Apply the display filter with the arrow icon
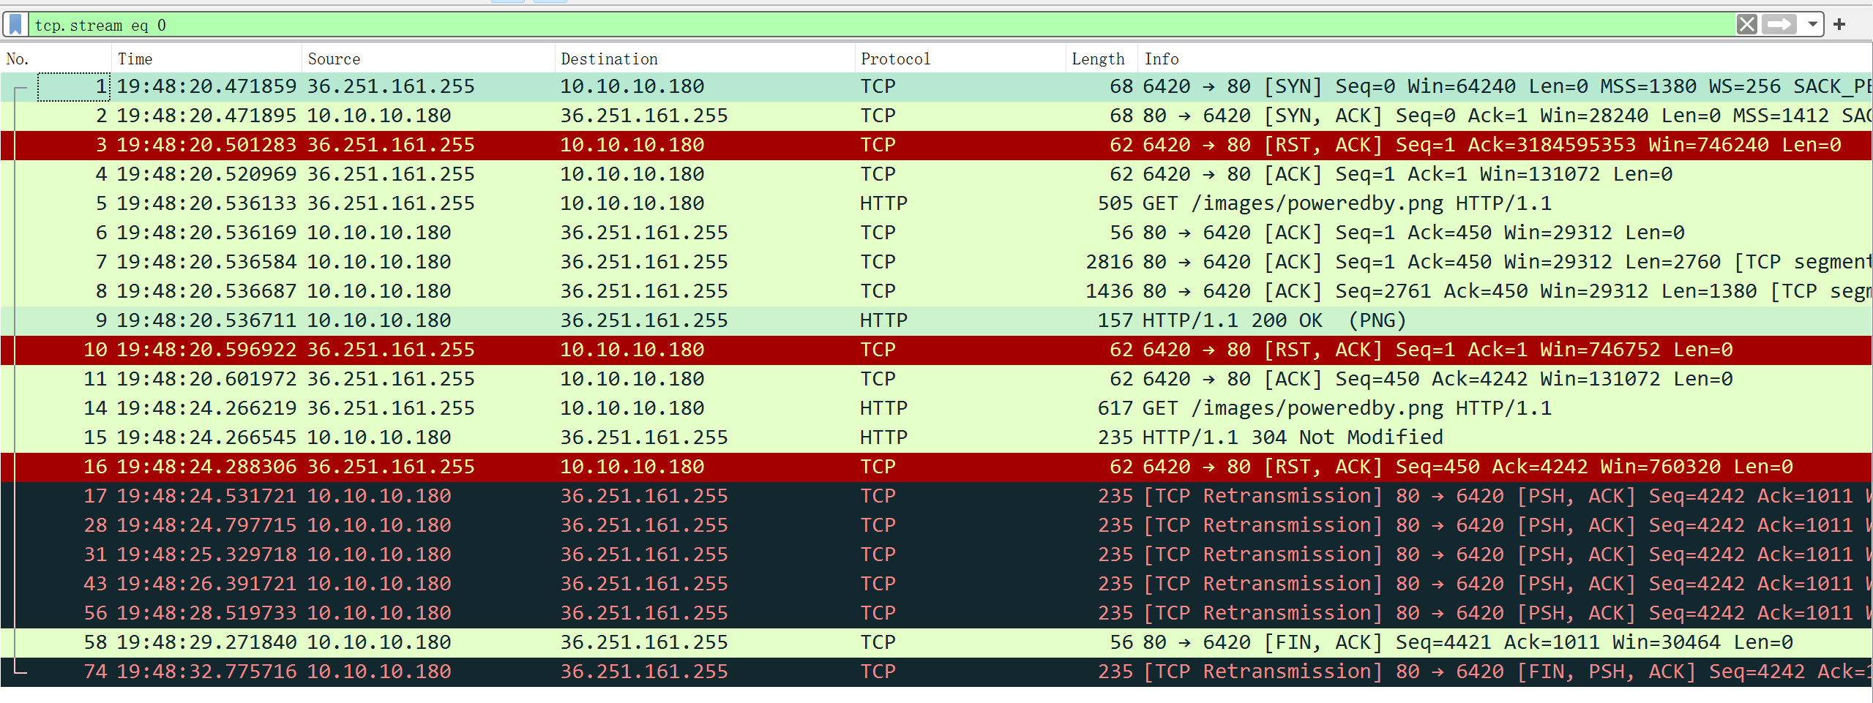 tap(1779, 24)
